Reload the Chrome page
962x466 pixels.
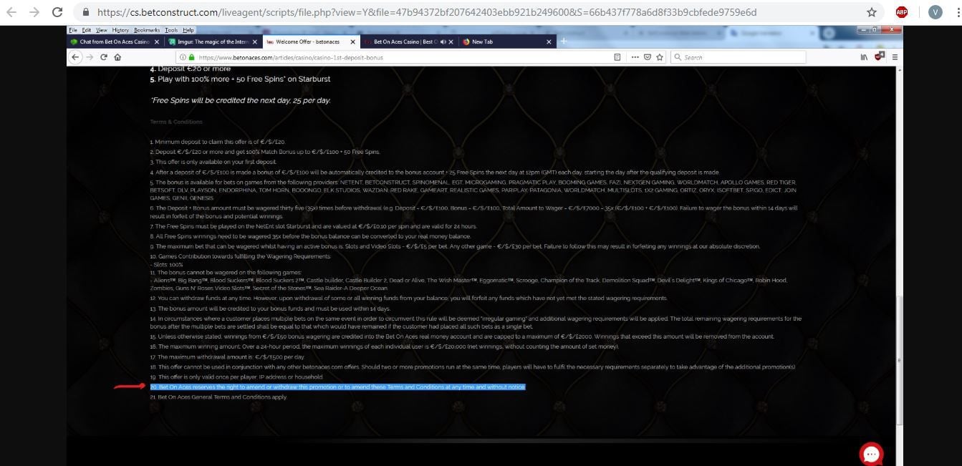tap(57, 12)
